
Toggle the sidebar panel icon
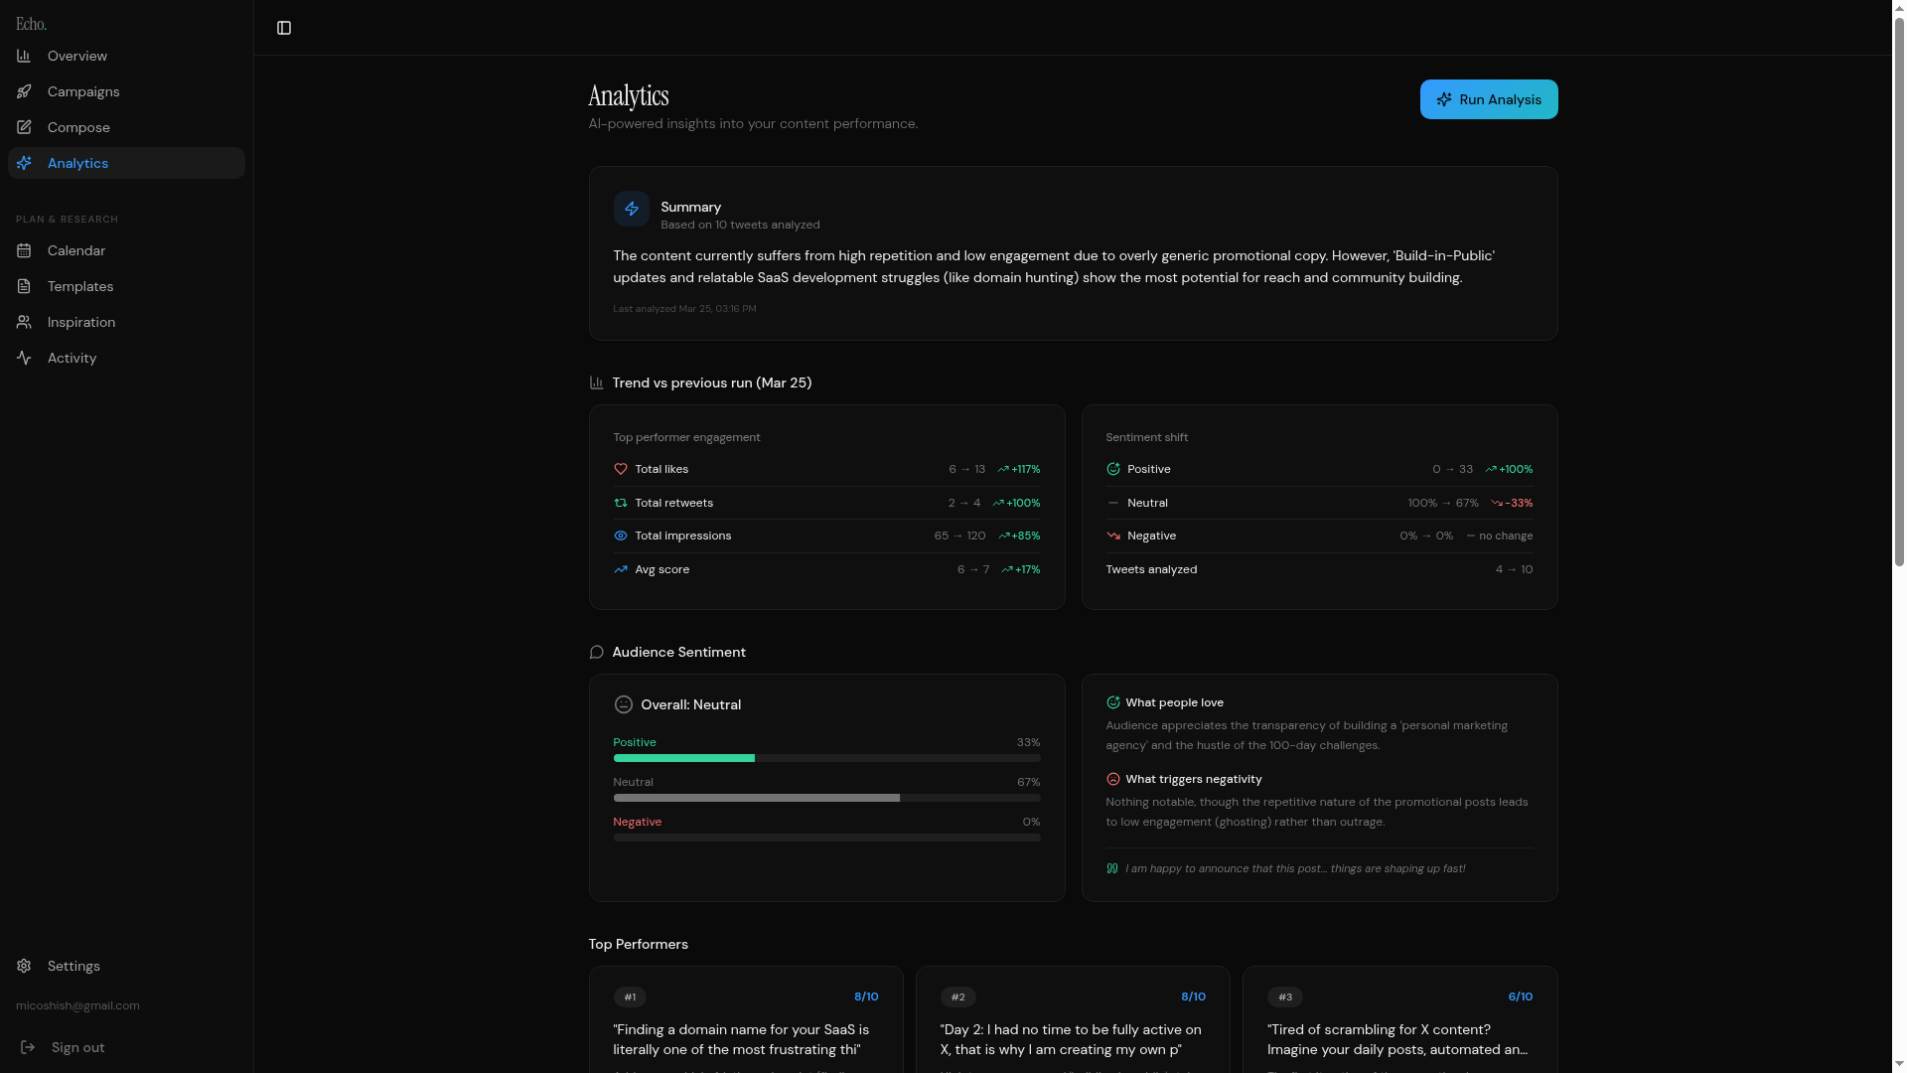284,28
